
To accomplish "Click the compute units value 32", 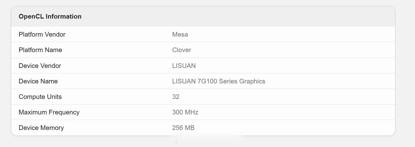I will [x=176, y=97].
